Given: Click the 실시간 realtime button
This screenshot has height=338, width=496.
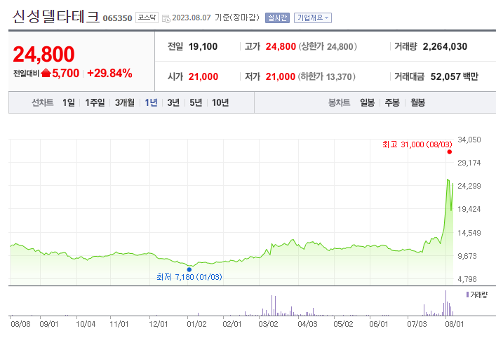Looking at the screenshot, I should (x=277, y=18).
